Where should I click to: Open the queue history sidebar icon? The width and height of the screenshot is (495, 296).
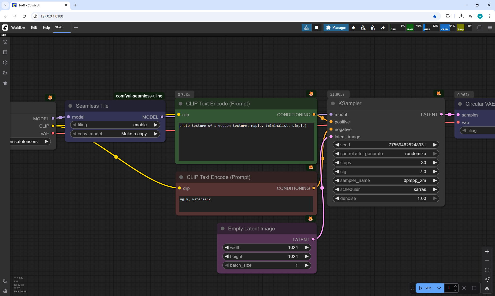5,42
